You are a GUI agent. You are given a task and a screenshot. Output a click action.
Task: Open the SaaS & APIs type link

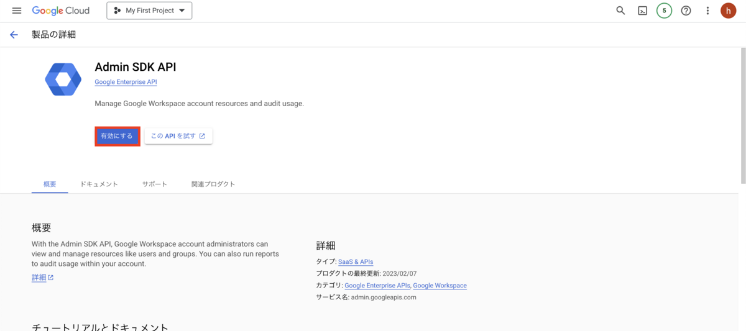[x=356, y=262]
